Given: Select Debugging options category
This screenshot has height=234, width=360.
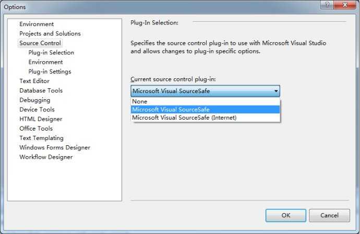Looking at the screenshot, I should pyautogui.click(x=35, y=100).
